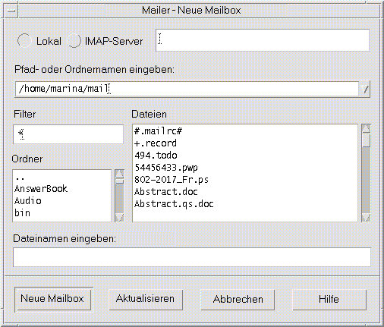384x327 pixels.
Task: Click the Ordner list scroll-down arrow
Action: 119,218
